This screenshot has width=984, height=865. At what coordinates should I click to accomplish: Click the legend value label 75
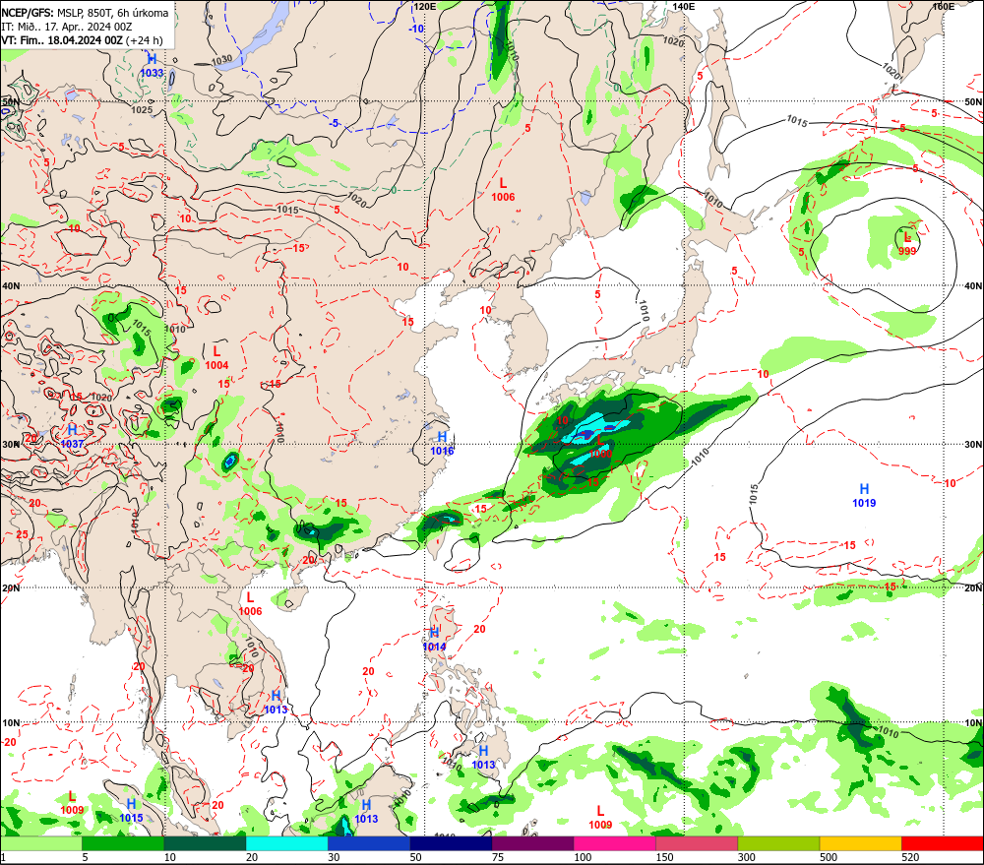pyautogui.click(x=498, y=857)
